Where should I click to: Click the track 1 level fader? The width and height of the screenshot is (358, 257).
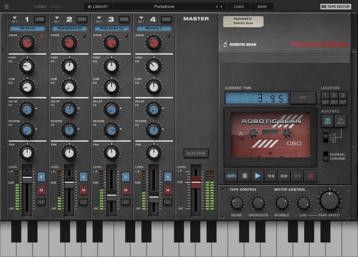(x=27, y=178)
